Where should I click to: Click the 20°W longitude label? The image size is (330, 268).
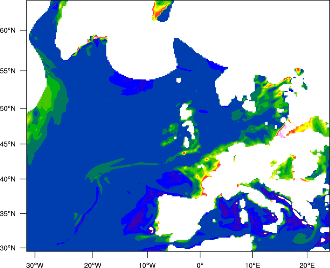93,265
